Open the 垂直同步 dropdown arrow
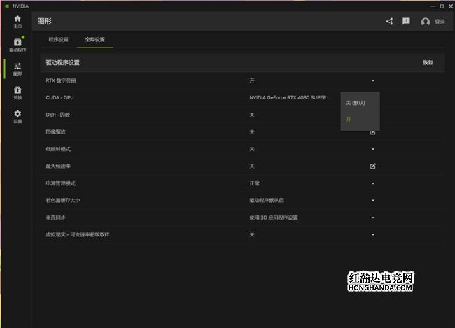The width and height of the screenshot is (455, 328). tap(373, 218)
